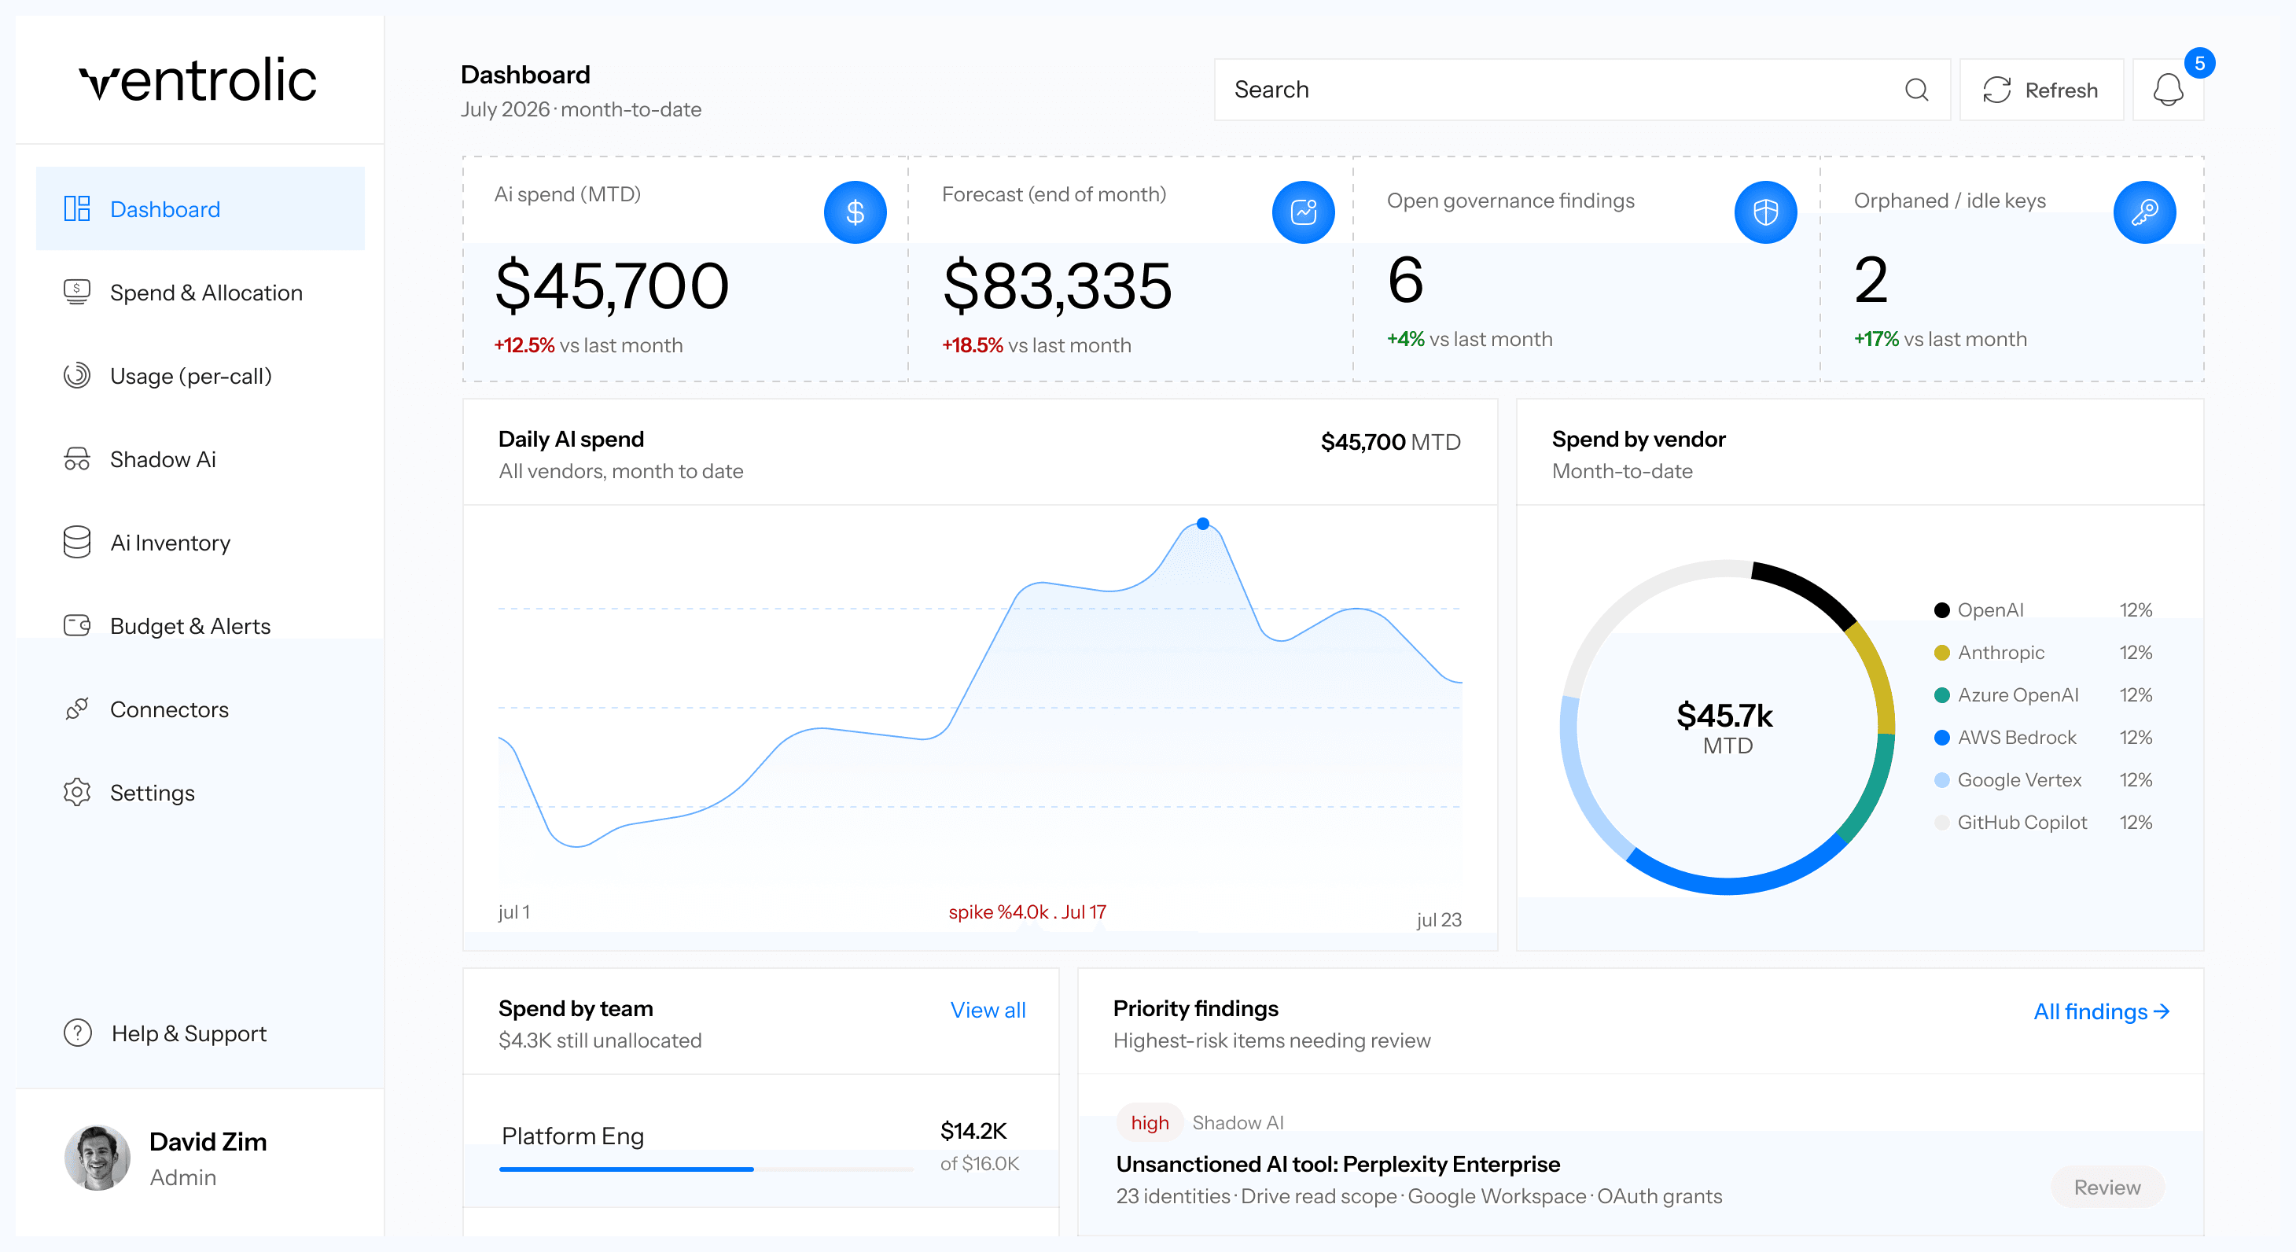Click the Shadow Ai incognito icon
Viewport: 2296px width, 1252px height.
pyautogui.click(x=76, y=459)
